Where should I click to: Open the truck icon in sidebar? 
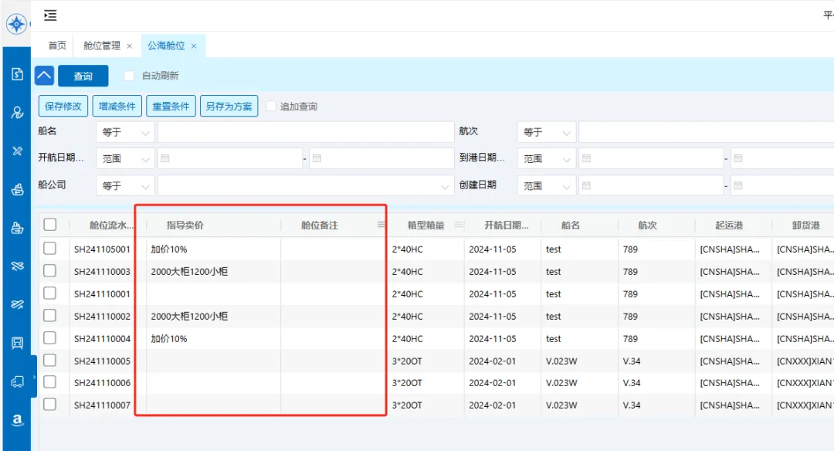(17, 381)
